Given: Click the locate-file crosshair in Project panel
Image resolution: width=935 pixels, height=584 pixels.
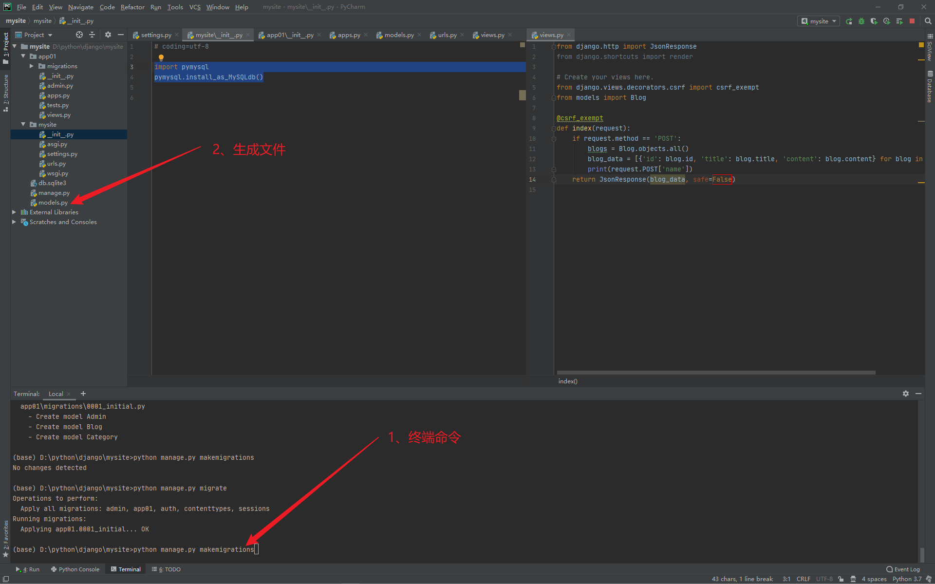Looking at the screenshot, I should (x=79, y=35).
